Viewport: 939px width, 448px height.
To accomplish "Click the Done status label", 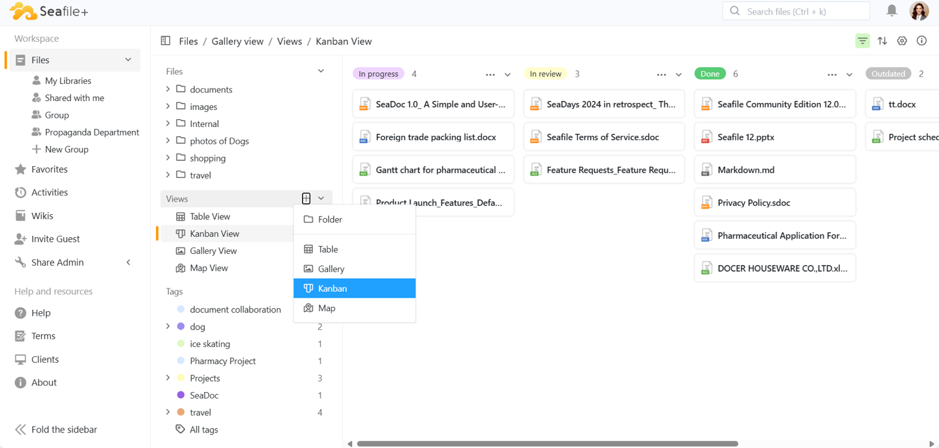I will pyautogui.click(x=710, y=74).
